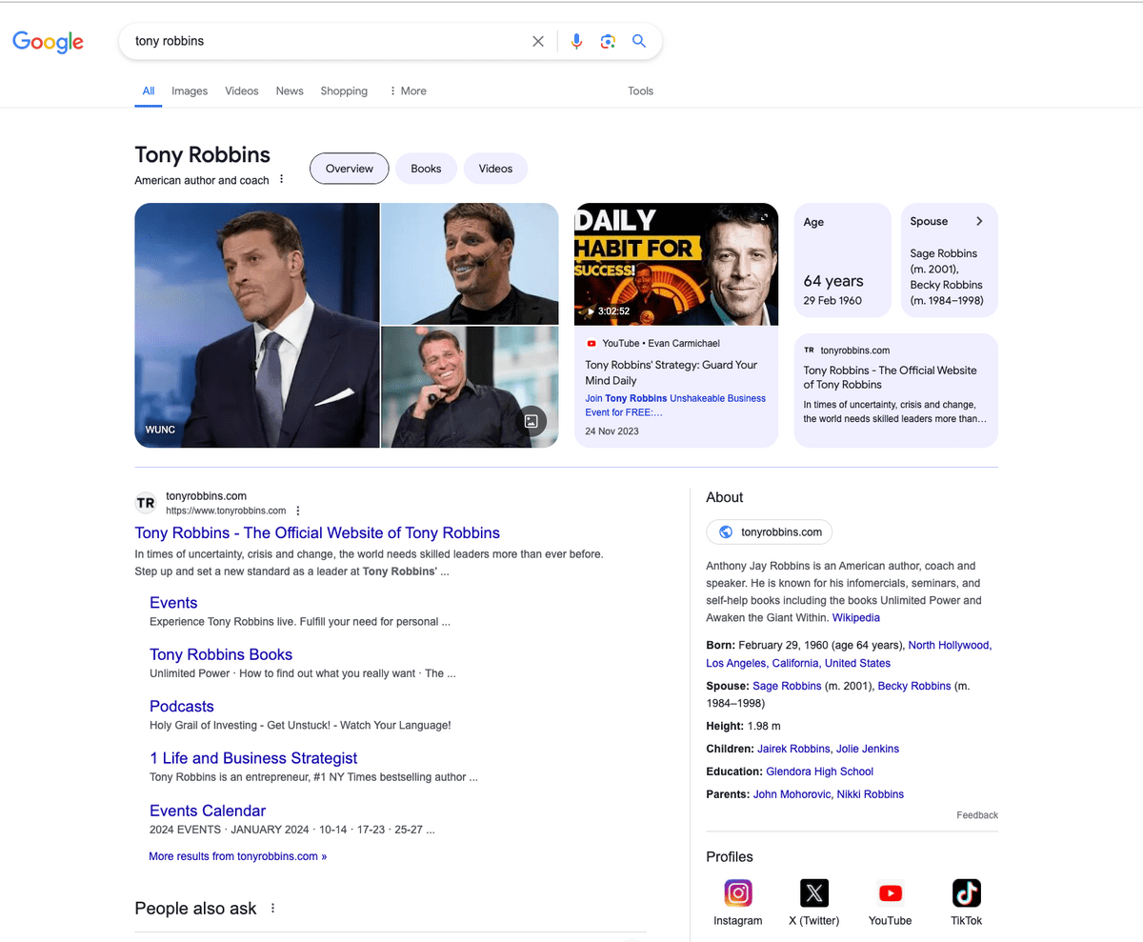Open the Jairek Robbins children link
The width and height of the screenshot is (1143, 942).
pyautogui.click(x=793, y=749)
